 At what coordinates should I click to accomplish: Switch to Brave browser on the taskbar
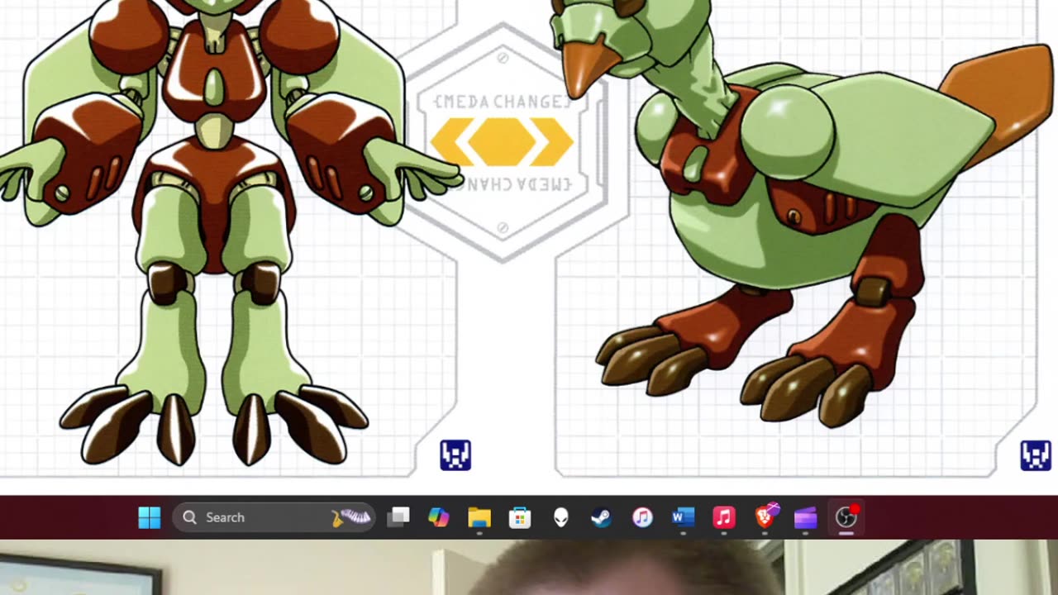tap(765, 516)
